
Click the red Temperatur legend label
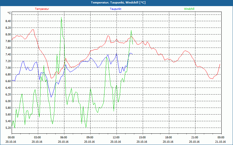(x=42, y=9)
